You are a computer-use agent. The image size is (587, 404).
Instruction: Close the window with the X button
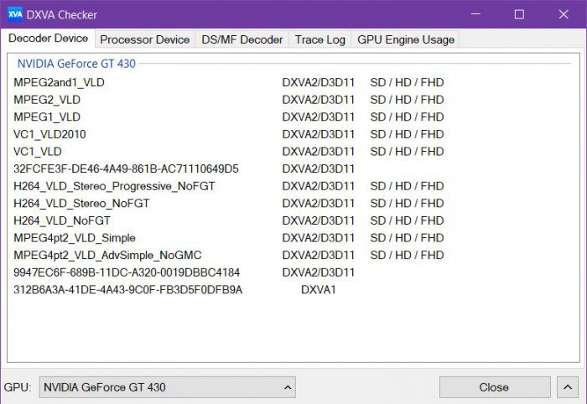tap(564, 14)
